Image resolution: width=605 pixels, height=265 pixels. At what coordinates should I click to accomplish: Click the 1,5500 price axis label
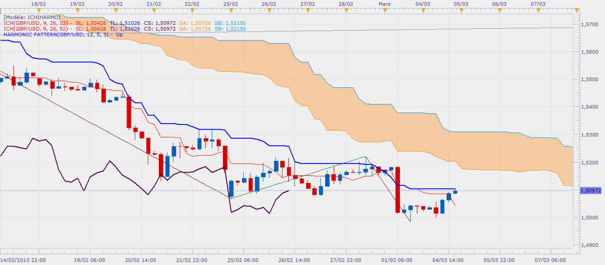(590, 79)
